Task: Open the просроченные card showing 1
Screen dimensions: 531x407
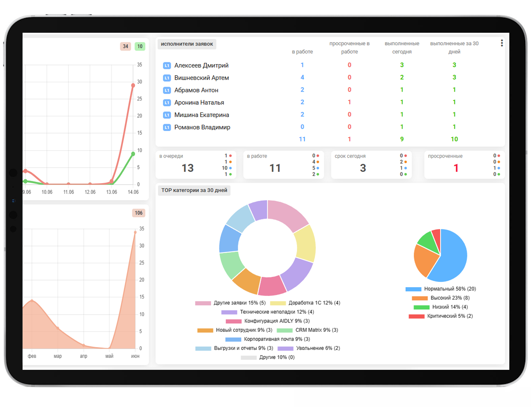Action: click(464, 165)
